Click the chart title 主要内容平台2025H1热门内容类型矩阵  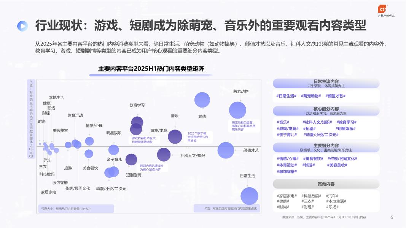pyautogui.click(x=151, y=69)
